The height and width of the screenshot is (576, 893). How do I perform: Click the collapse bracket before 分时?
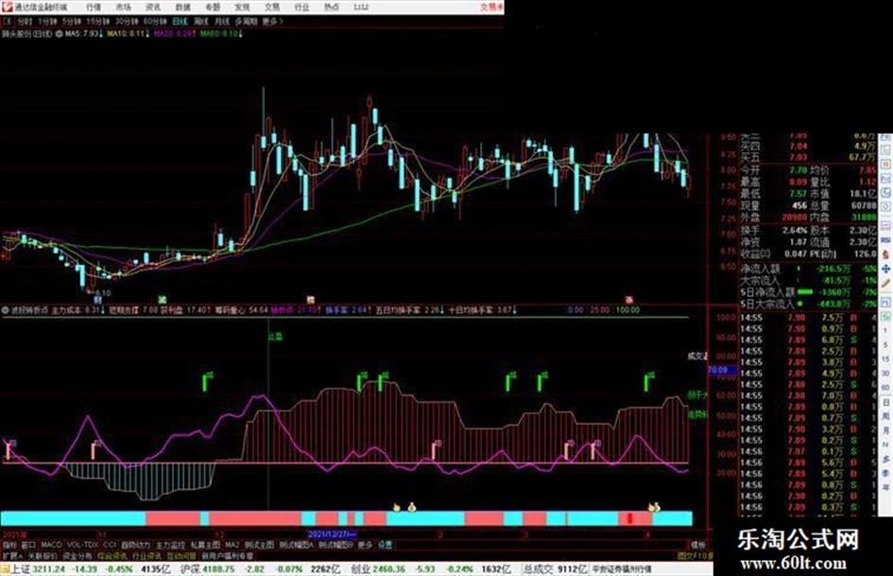(x=8, y=22)
